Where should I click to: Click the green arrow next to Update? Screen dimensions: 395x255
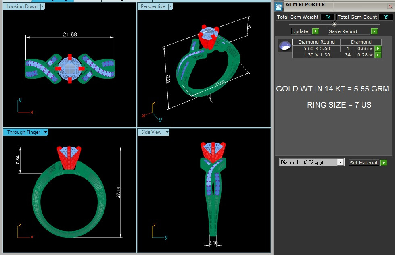coord(316,31)
